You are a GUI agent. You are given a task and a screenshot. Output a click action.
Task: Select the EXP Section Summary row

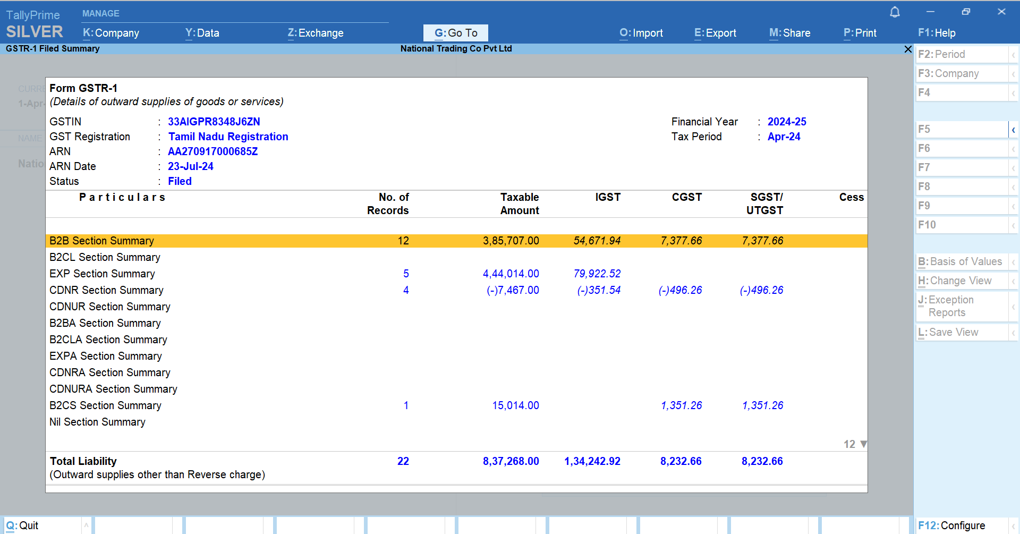tap(102, 274)
